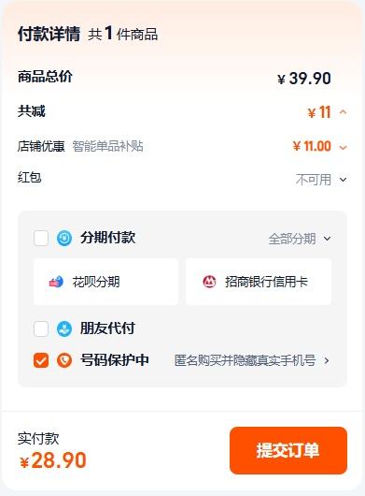Screen dimensions: 365x496
Task: Uncheck the 号码保护中 checkbox
Action: pyautogui.click(x=41, y=360)
